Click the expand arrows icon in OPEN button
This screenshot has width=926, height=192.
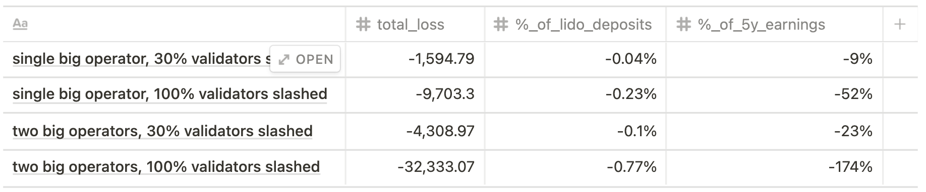tap(284, 59)
